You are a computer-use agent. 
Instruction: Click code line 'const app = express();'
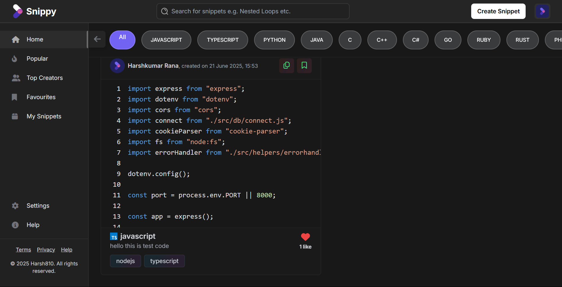tap(170, 217)
